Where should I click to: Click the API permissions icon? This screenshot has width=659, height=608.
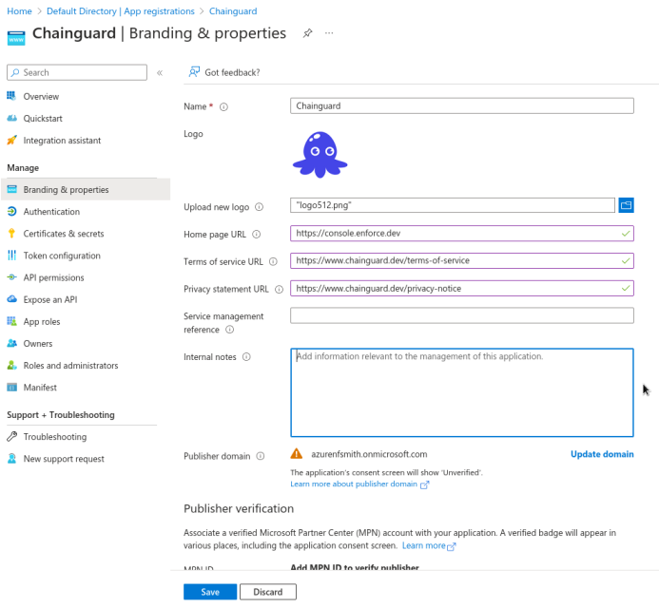pyautogui.click(x=11, y=277)
